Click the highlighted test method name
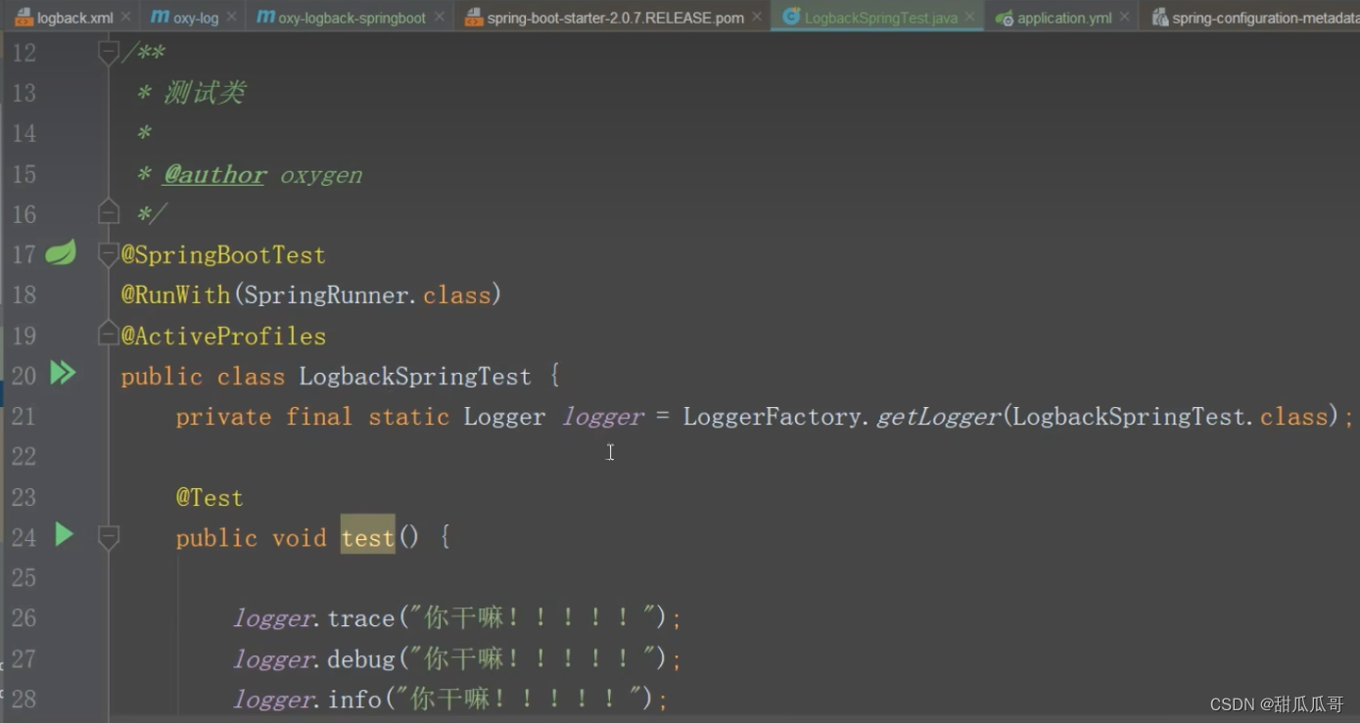This screenshot has height=723, width=1360. 368,537
